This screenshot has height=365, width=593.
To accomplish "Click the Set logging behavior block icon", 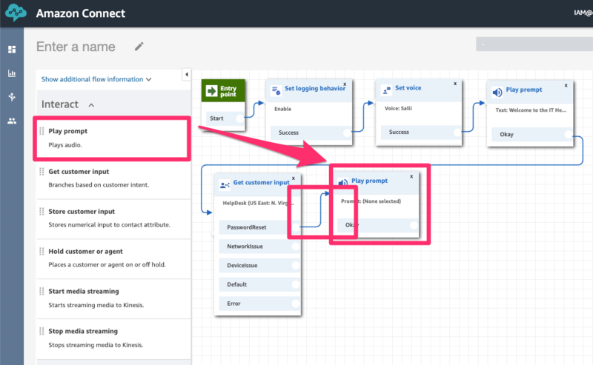I will pos(276,90).
